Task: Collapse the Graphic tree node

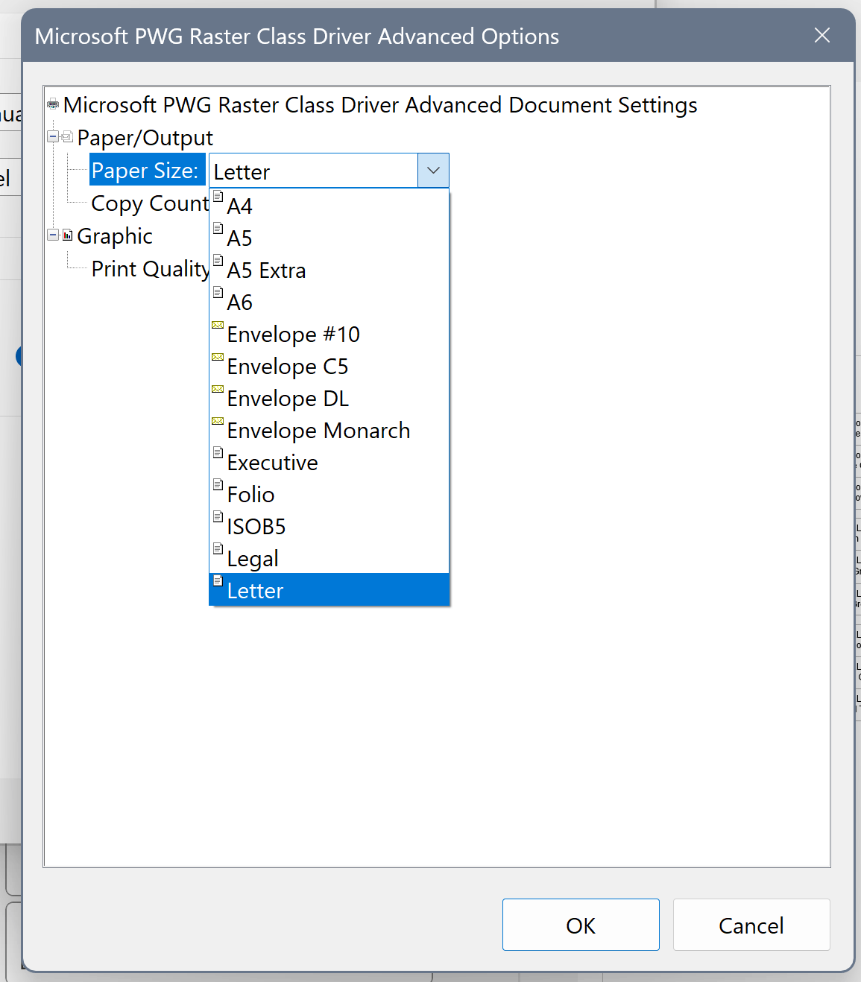Action: (53, 235)
